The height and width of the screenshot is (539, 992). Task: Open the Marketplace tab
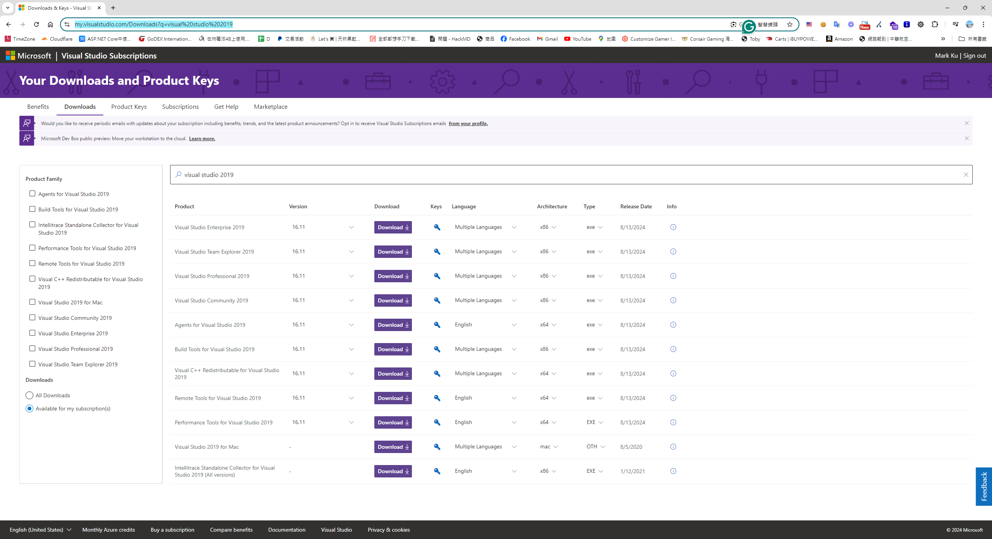[x=270, y=106]
